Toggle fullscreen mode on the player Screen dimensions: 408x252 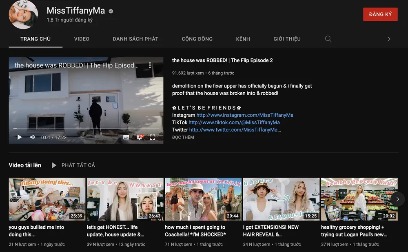pyautogui.click(x=153, y=137)
